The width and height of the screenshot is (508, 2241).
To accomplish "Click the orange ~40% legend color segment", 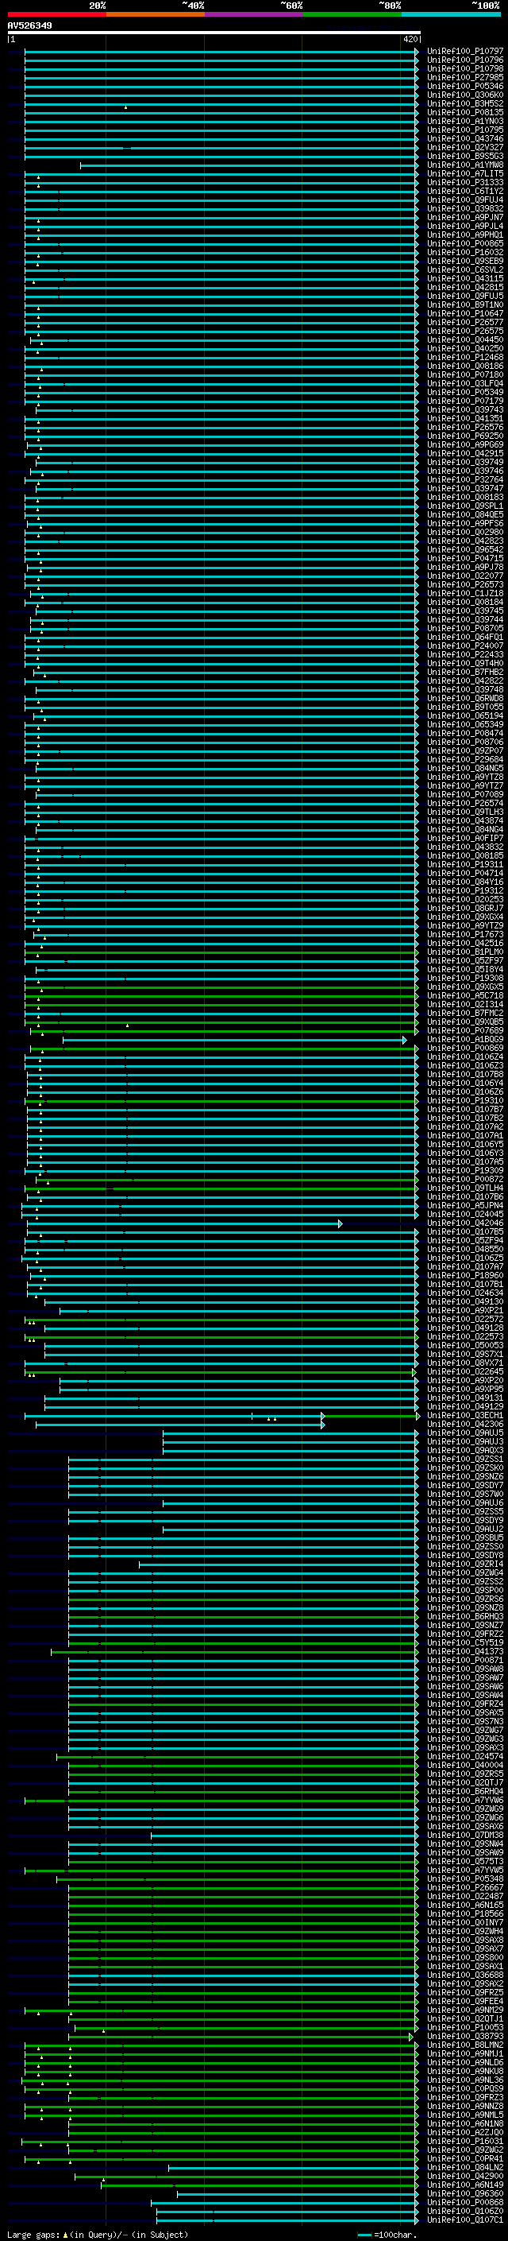I will click(x=155, y=14).
